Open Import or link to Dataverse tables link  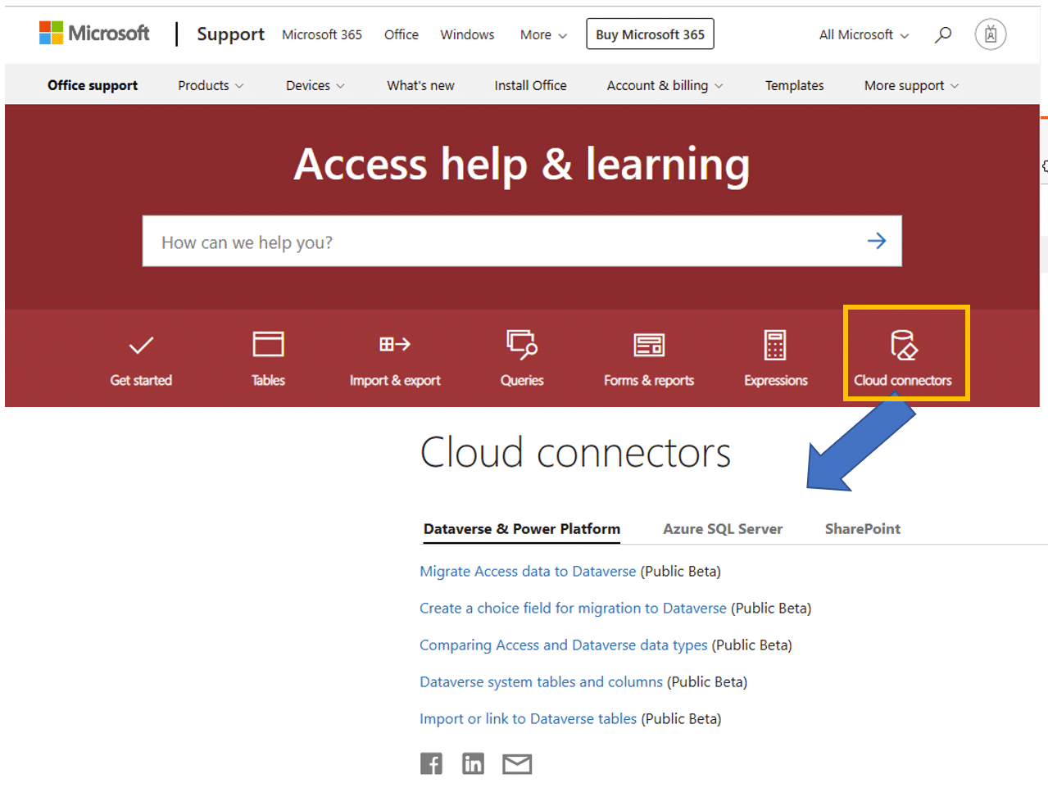point(528,718)
